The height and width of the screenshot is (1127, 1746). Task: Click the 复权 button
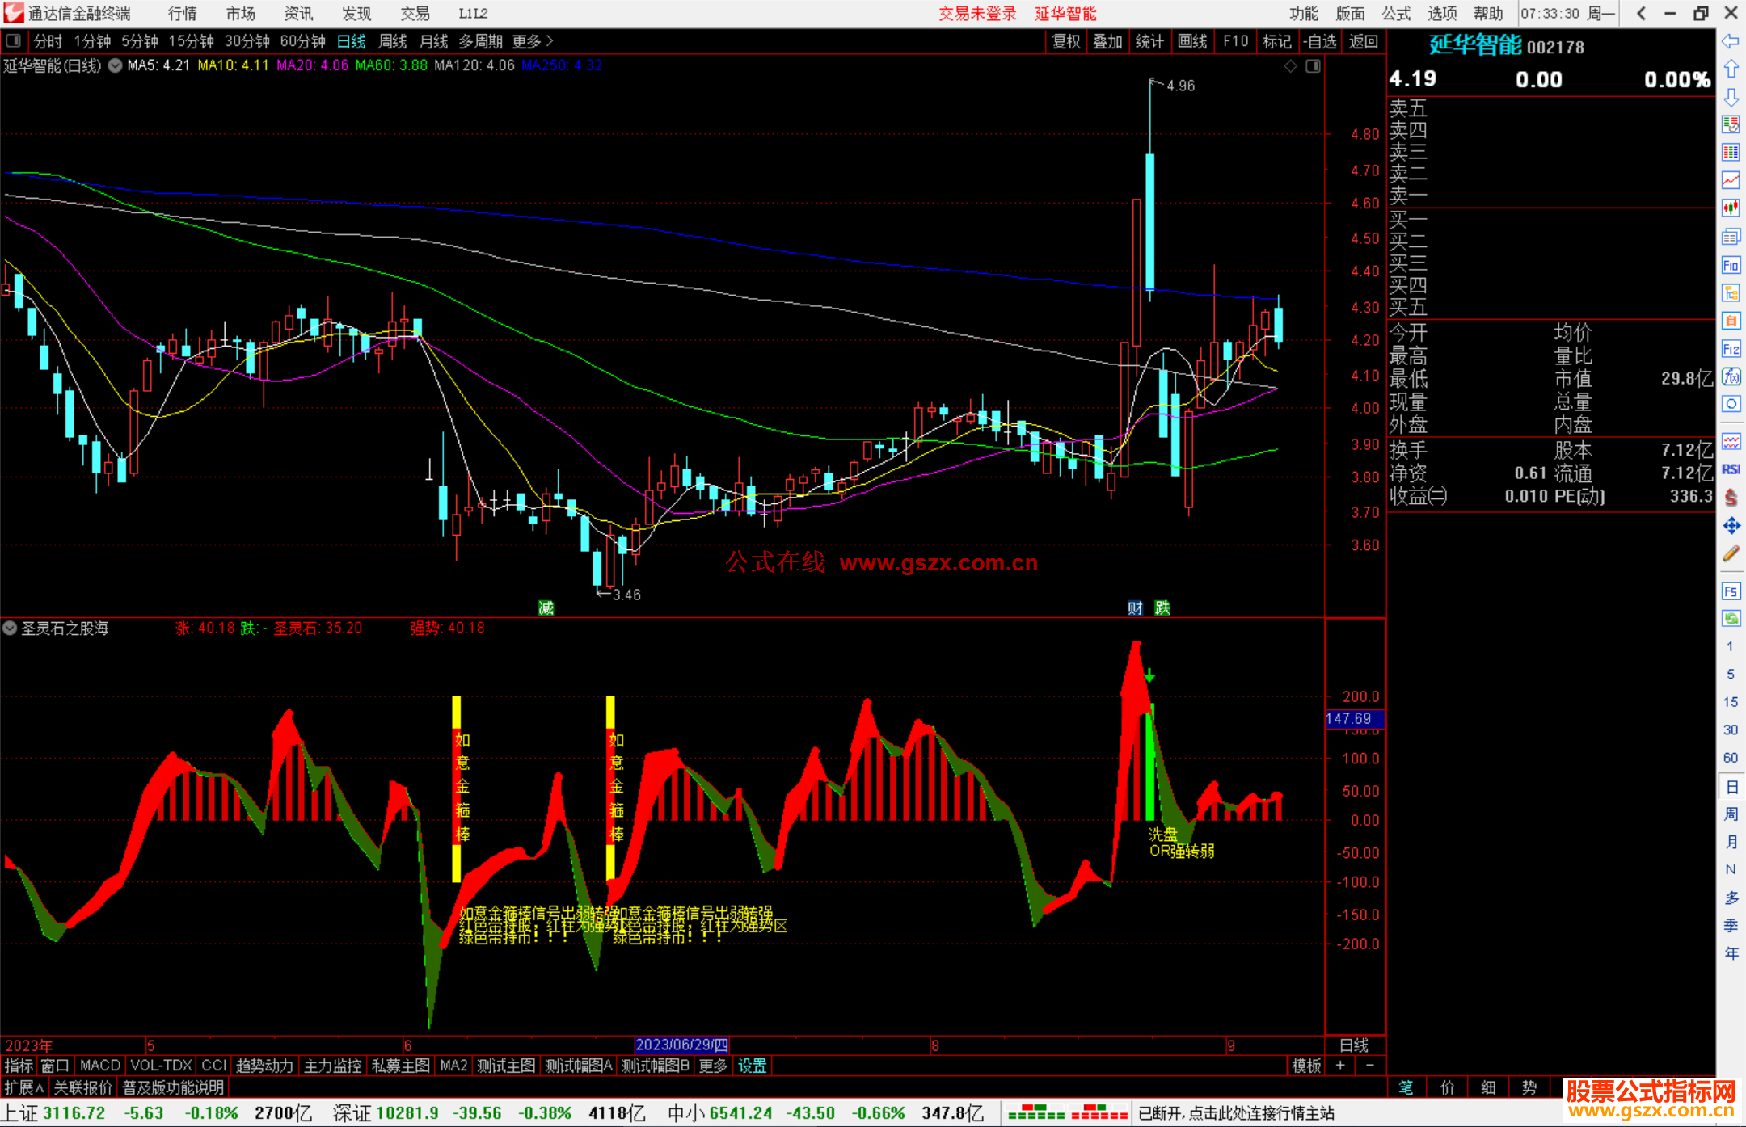click(x=1065, y=41)
